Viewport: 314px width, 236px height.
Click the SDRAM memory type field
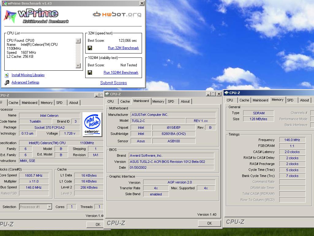click(258, 113)
